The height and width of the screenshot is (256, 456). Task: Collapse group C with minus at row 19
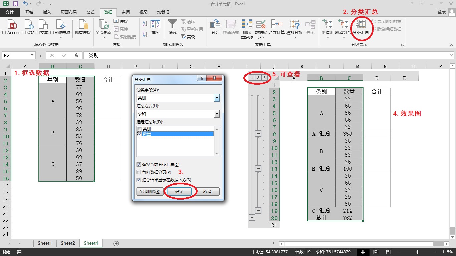(x=258, y=211)
